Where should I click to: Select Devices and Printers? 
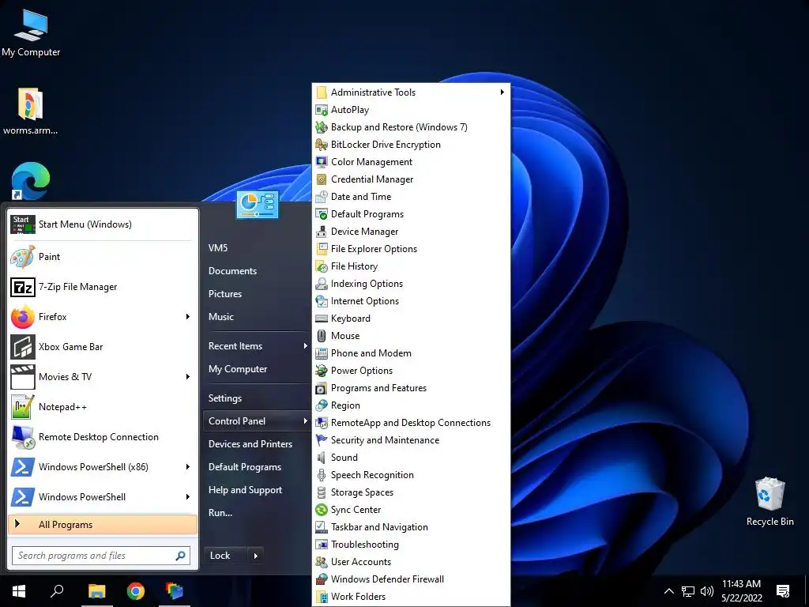point(250,444)
